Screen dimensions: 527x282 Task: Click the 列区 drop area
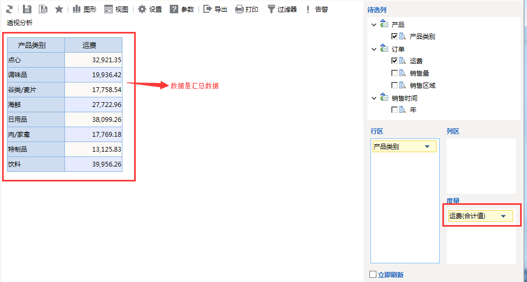481,165
